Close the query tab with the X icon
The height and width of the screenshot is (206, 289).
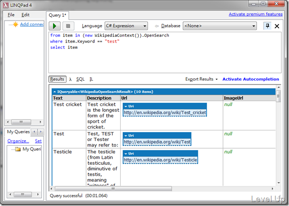point(277,26)
